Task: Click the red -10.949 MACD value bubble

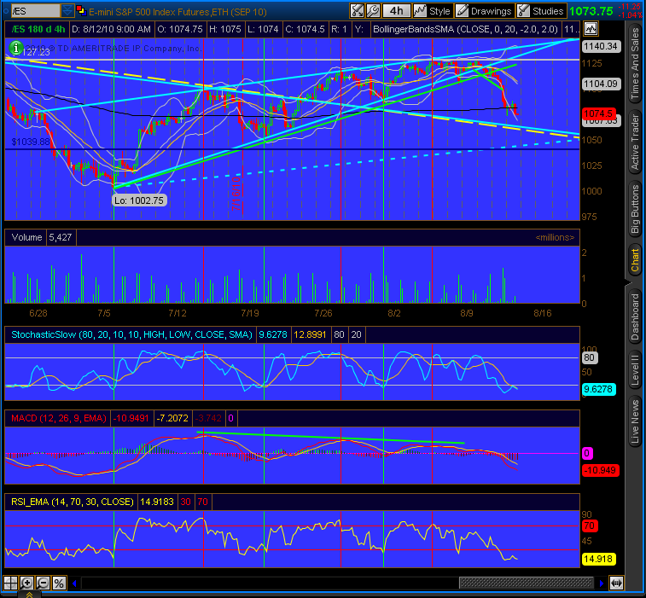Action: click(x=601, y=470)
